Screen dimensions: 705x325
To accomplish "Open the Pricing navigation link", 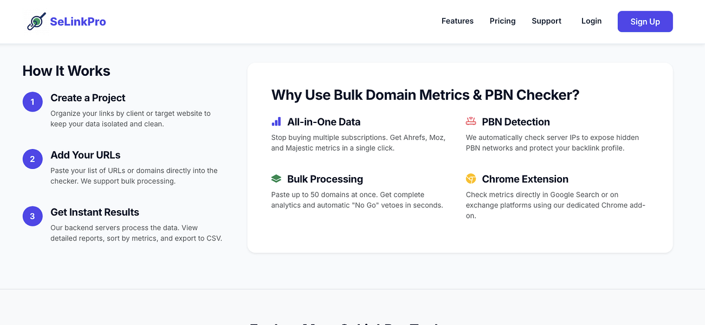I will (502, 21).
